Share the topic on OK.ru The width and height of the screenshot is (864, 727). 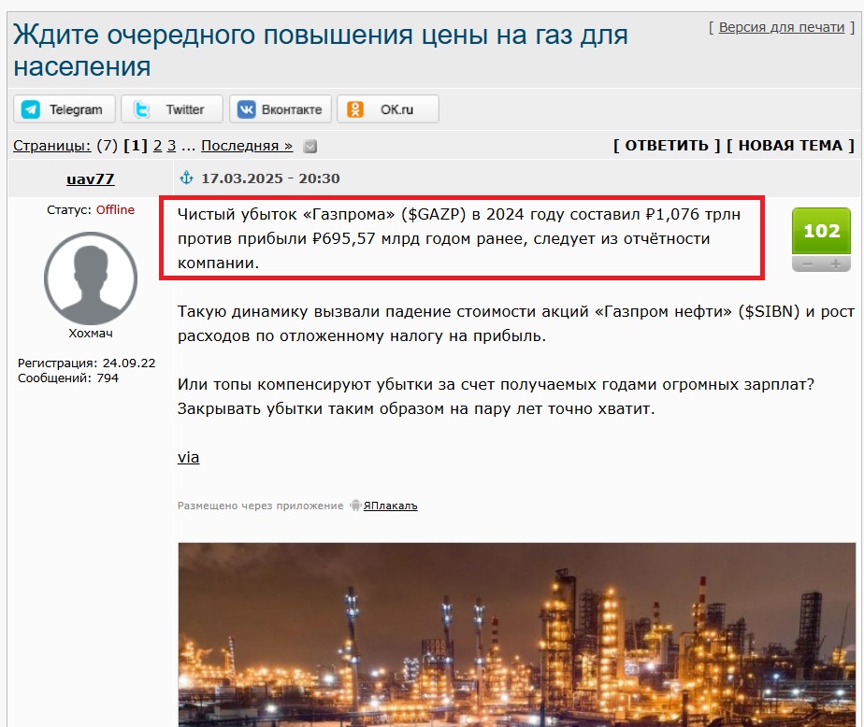coord(388,109)
